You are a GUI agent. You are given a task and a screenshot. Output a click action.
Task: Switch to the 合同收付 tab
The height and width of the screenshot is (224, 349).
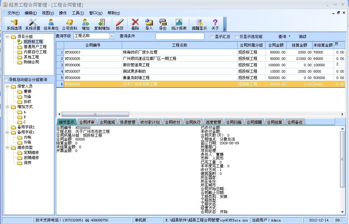(172, 122)
